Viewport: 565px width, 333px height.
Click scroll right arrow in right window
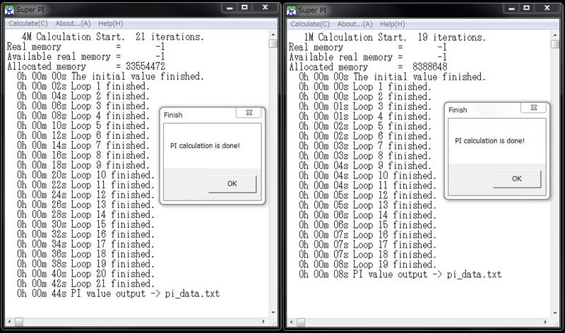click(x=545, y=322)
